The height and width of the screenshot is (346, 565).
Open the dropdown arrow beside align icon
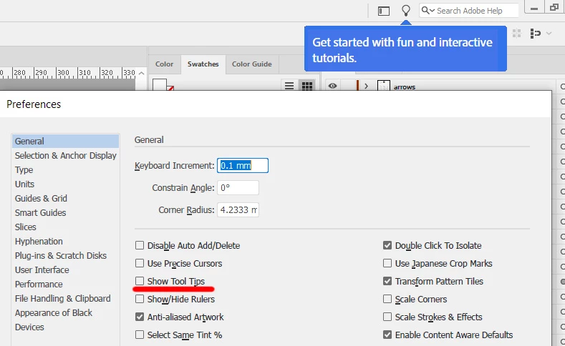(549, 34)
